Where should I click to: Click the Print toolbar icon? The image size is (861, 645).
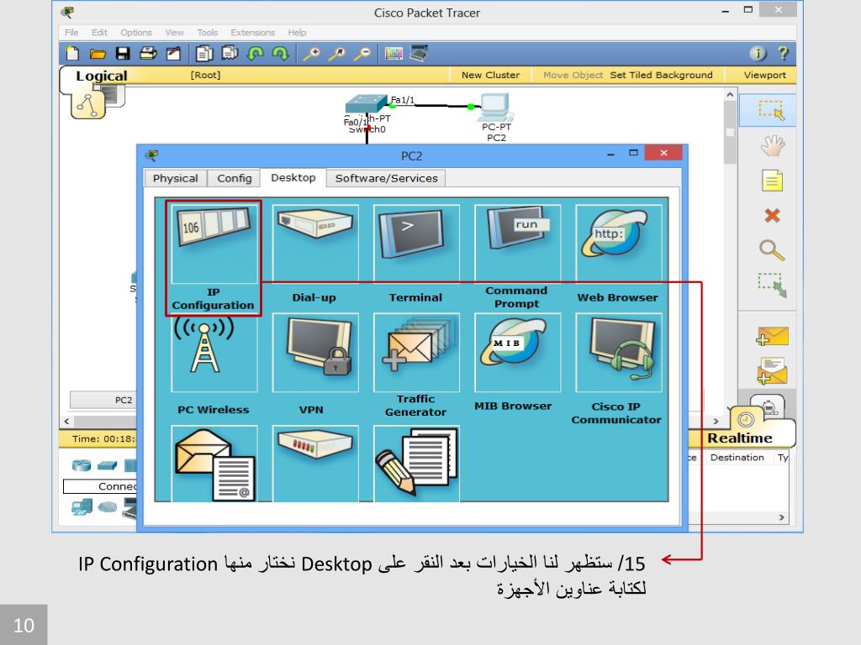148,53
